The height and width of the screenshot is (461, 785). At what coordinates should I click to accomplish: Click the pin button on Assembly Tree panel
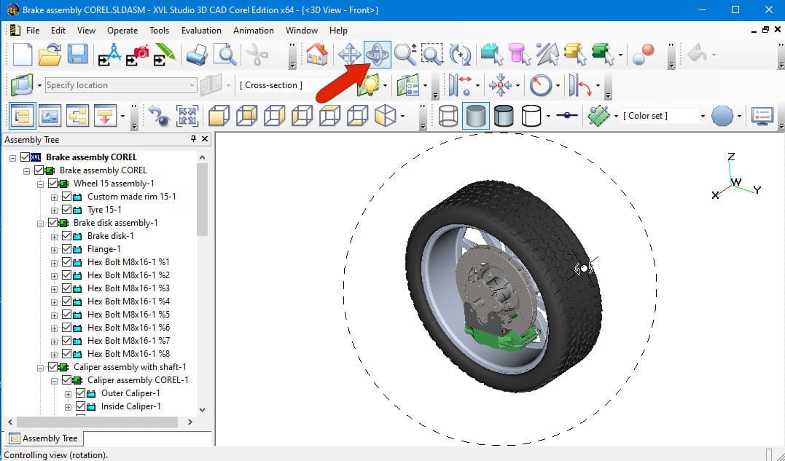click(194, 139)
